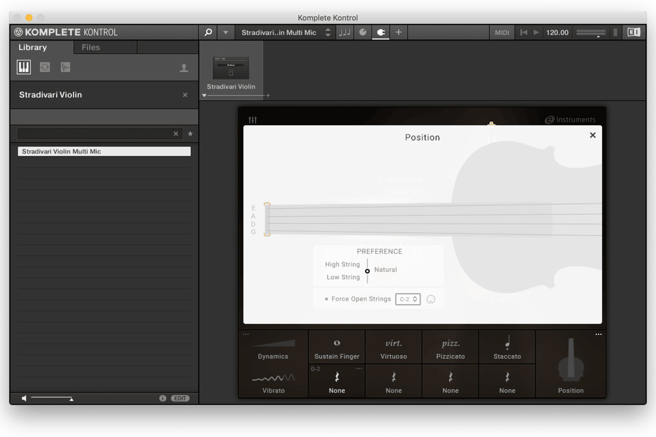Add a plug-in with the header plus
This screenshot has width=656, height=437.
[399, 32]
